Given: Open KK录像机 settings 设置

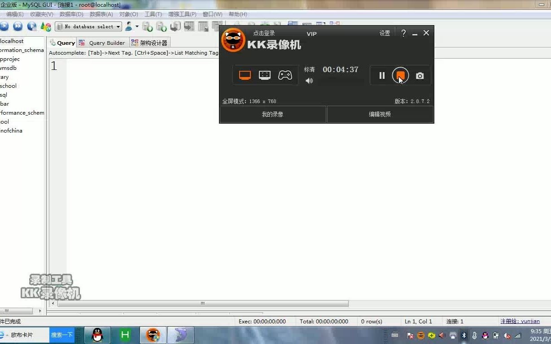Looking at the screenshot, I should (x=385, y=33).
